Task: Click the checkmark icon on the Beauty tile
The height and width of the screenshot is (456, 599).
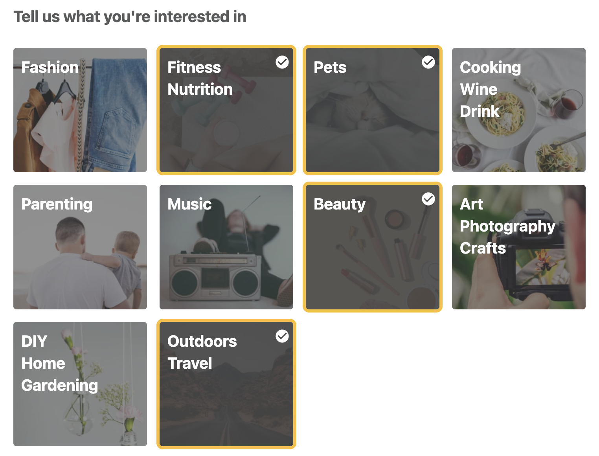Action: pyautogui.click(x=428, y=199)
